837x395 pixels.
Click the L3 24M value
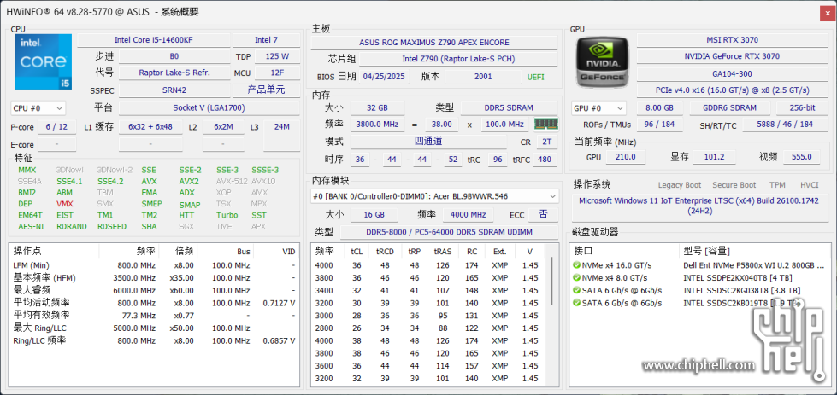(281, 127)
